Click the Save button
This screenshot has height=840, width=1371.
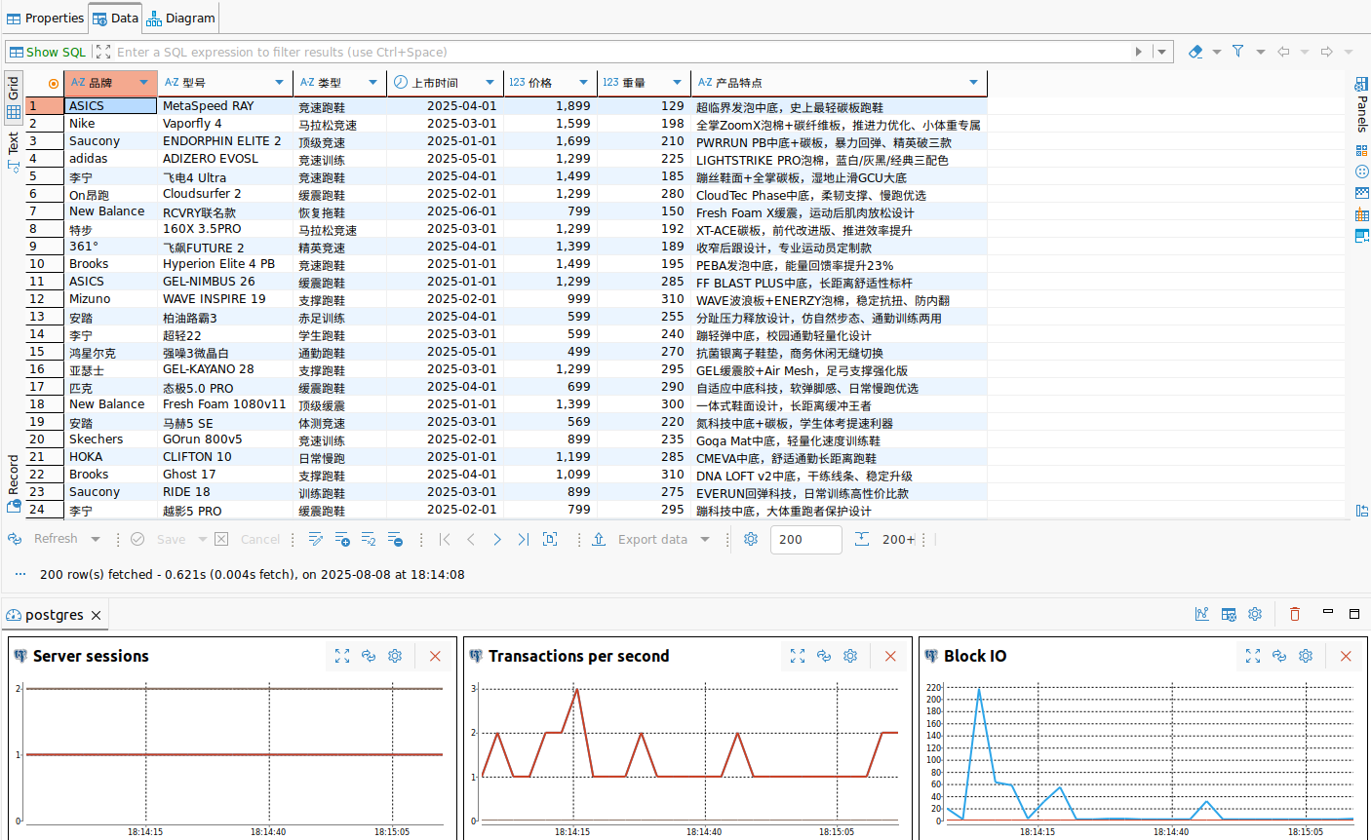159,539
